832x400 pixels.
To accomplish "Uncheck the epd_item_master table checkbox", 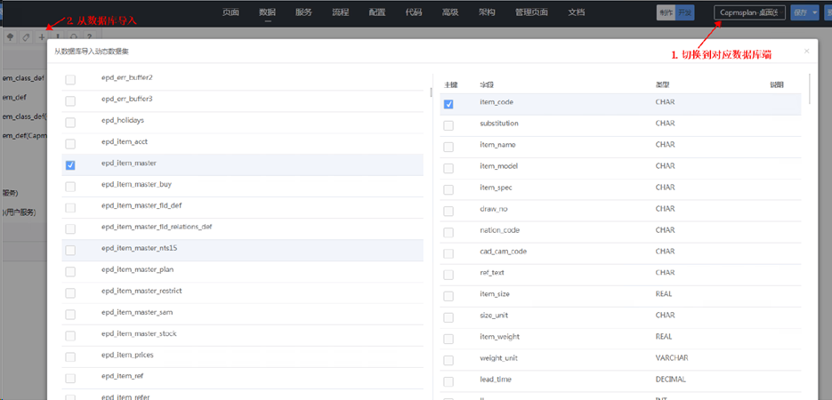I will point(70,164).
